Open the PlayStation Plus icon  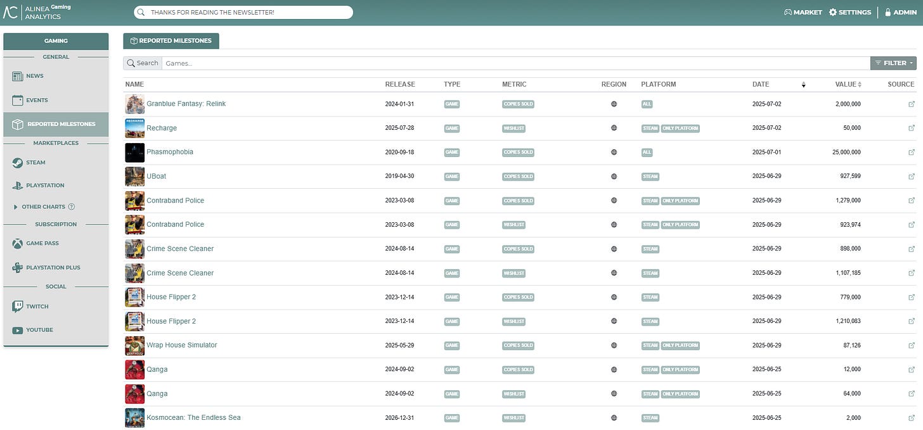click(x=18, y=267)
